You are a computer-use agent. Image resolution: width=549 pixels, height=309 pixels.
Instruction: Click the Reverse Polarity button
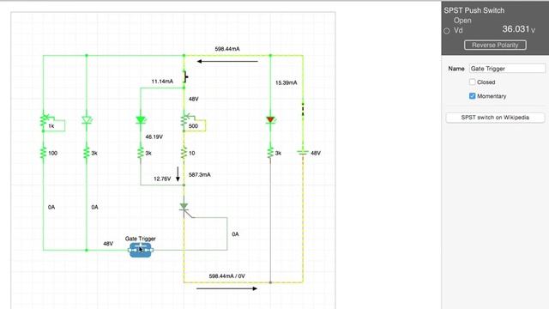(x=495, y=45)
